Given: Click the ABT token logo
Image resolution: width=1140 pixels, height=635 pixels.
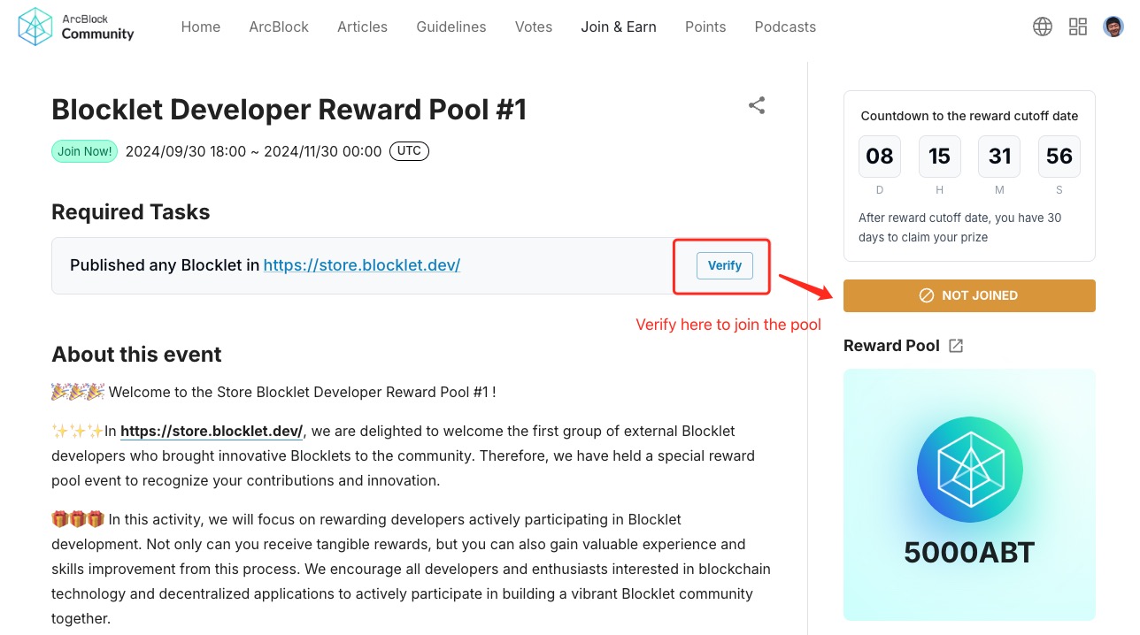Looking at the screenshot, I should click(x=969, y=469).
